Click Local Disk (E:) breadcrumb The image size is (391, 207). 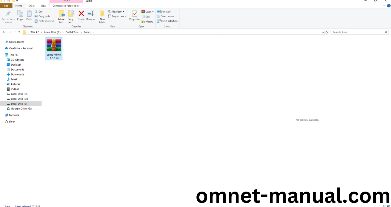coord(52,32)
